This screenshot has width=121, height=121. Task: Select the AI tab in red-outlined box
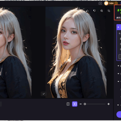[119, 18]
